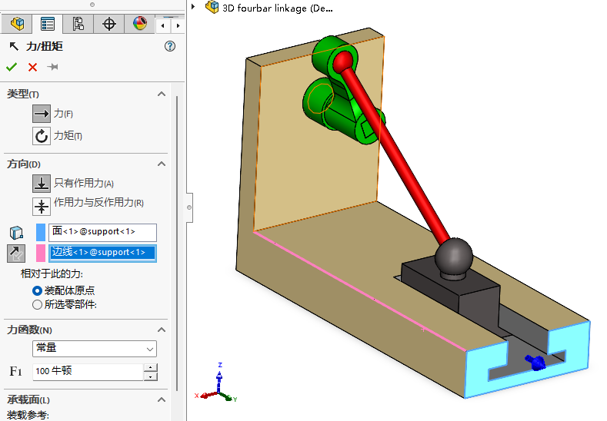
Task: Open help for the 力/扭矩 panel
Action: 170,47
